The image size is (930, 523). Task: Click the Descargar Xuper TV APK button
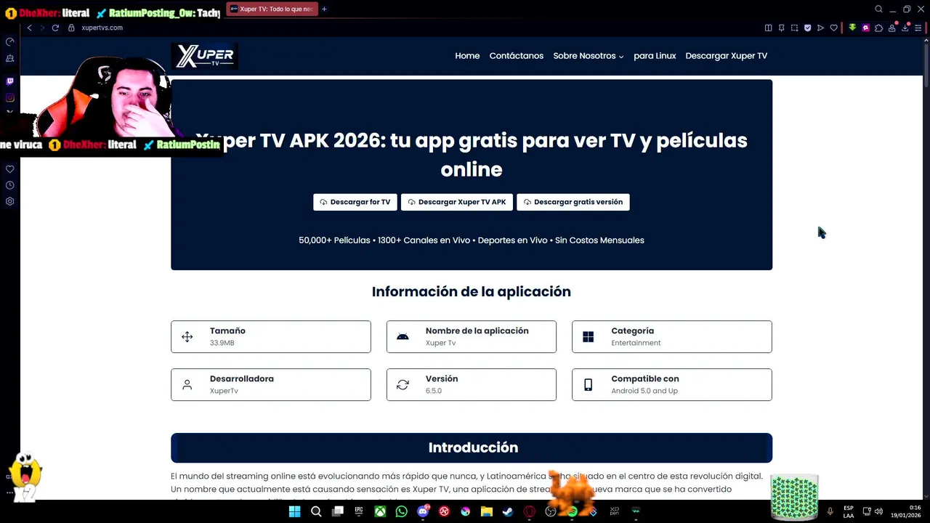tap(457, 202)
